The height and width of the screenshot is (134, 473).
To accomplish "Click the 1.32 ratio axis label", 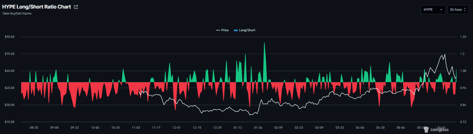I will 463,37.
